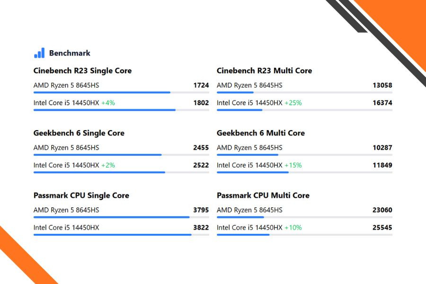Click the Passmark CPU Single Core heading
Viewport: 426px width, 284px height.
point(81,195)
